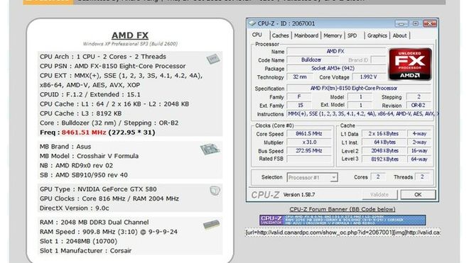This screenshot has height=263, width=469.
Task: Minimize the CPU-Z window
Action: pos(401,23)
